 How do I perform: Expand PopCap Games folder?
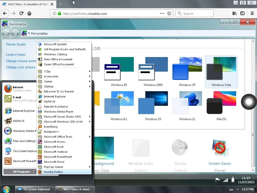click(64, 167)
